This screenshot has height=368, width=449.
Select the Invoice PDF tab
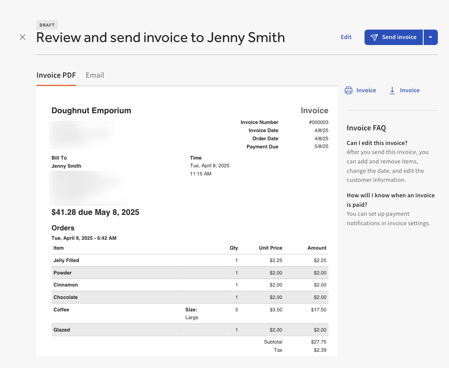click(56, 75)
